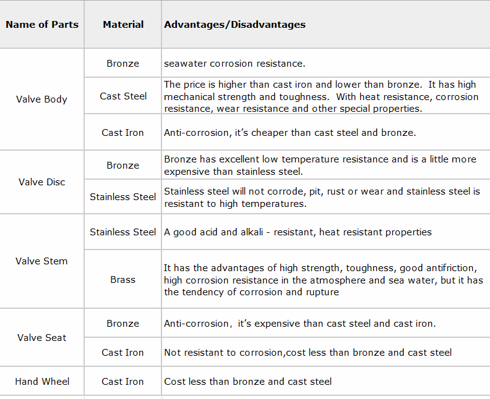Screen dimensions: 490x399
Task: Click the "Material" column header
Action: [123, 25]
